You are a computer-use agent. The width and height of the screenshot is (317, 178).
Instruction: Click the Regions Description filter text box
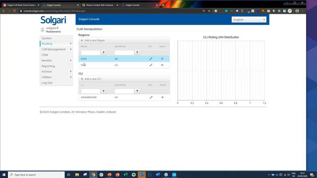[124, 53]
